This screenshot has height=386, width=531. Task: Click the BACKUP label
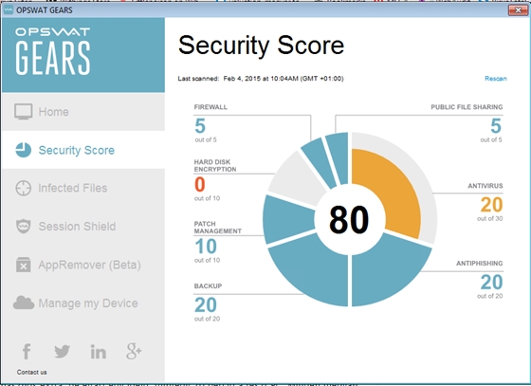208,286
